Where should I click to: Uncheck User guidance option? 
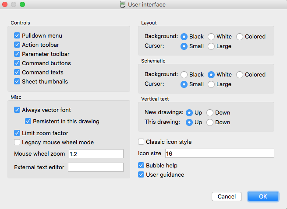point(141,174)
